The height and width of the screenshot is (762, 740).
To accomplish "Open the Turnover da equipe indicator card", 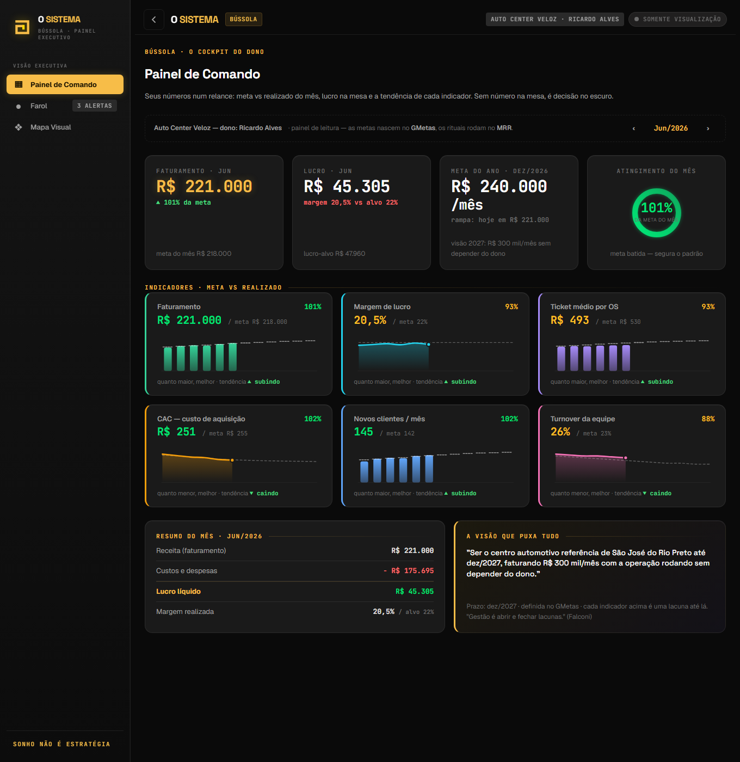I will pyautogui.click(x=632, y=456).
